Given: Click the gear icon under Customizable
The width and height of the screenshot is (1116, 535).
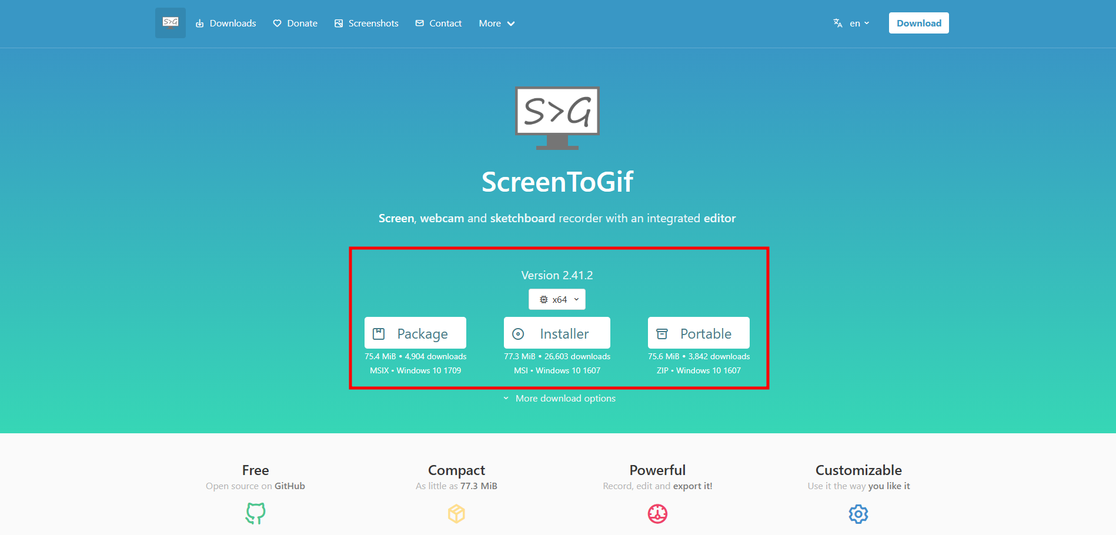Looking at the screenshot, I should click(x=858, y=514).
